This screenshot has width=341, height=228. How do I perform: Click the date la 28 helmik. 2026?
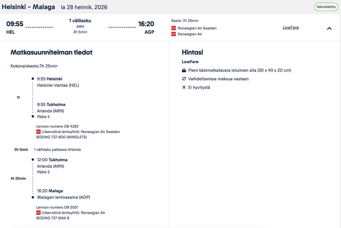[x=84, y=7]
